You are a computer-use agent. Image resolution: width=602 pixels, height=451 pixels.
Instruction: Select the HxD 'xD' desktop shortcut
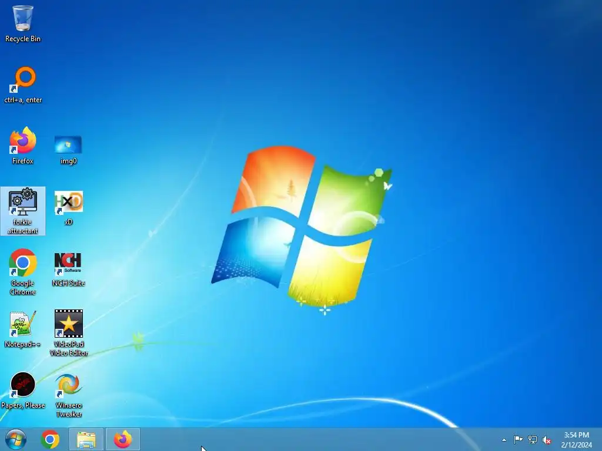(x=68, y=208)
